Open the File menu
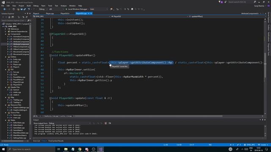Viewport: 271px width, 152px height. tap(3, 5)
